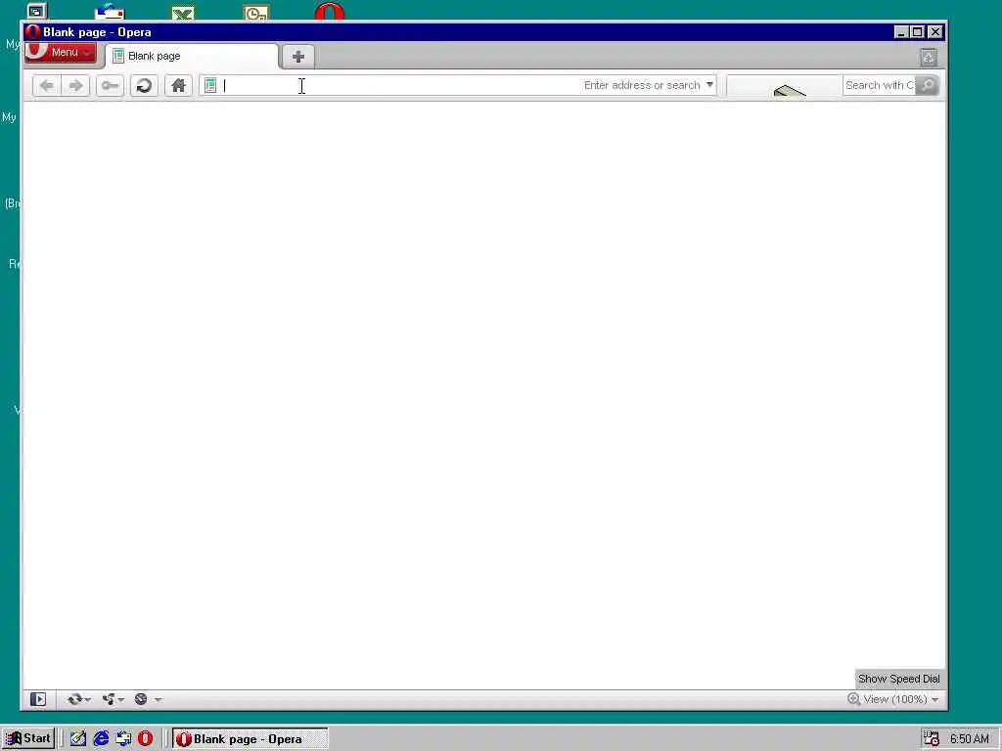
Task: Select the mailbox desktop icon
Action: (110, 12)
